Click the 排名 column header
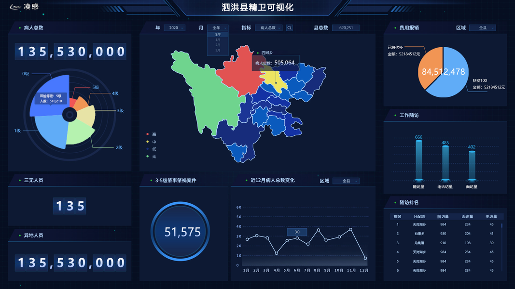The width and height of the screenshot is (515, 289). [397, 217]
